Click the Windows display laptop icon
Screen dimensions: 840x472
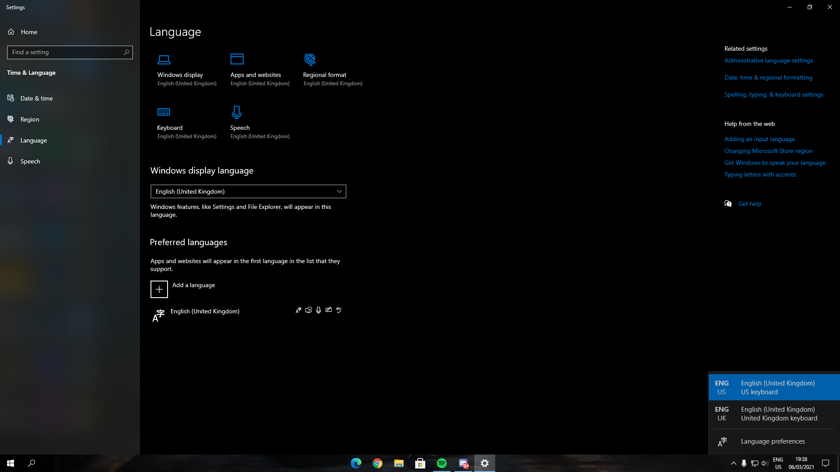164,59
